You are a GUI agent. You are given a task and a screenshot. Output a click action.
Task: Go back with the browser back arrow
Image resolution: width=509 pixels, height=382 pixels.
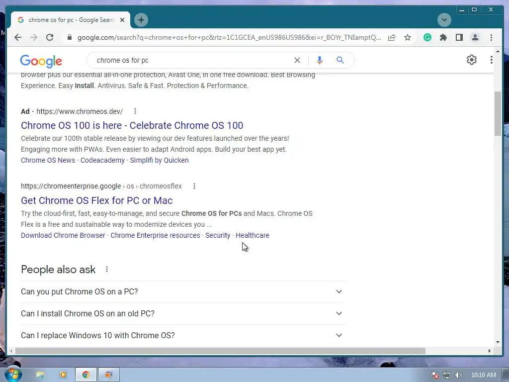[18, 37]
